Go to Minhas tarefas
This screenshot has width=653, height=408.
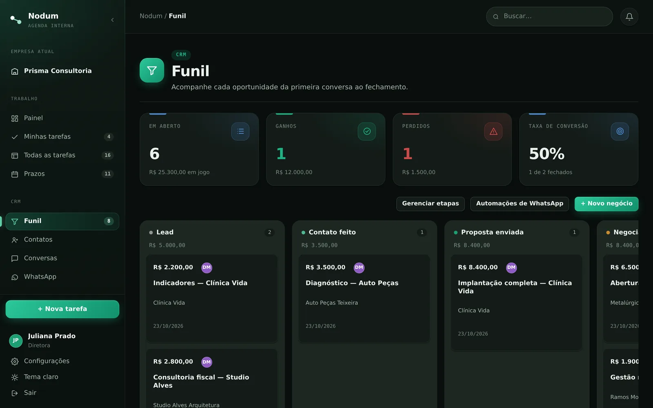pos(62,137)
